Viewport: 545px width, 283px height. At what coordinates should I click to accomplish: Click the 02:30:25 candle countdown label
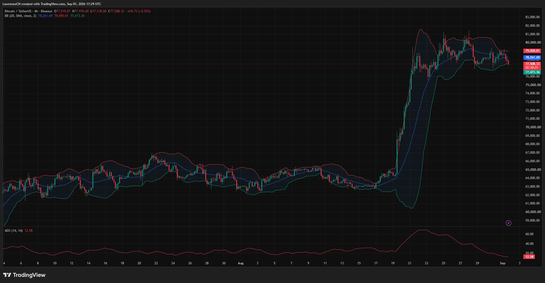click(532, 68)
